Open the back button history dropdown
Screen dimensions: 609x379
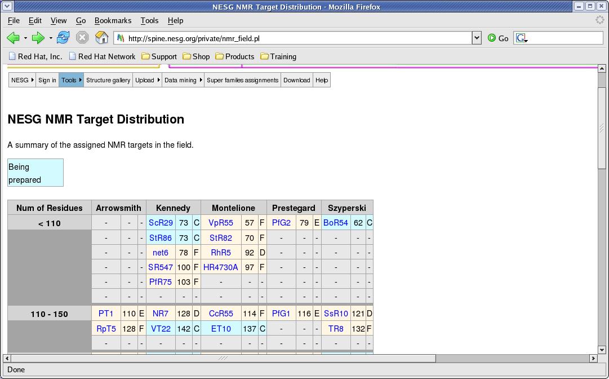pyautogui.click(x=25, y=38)
